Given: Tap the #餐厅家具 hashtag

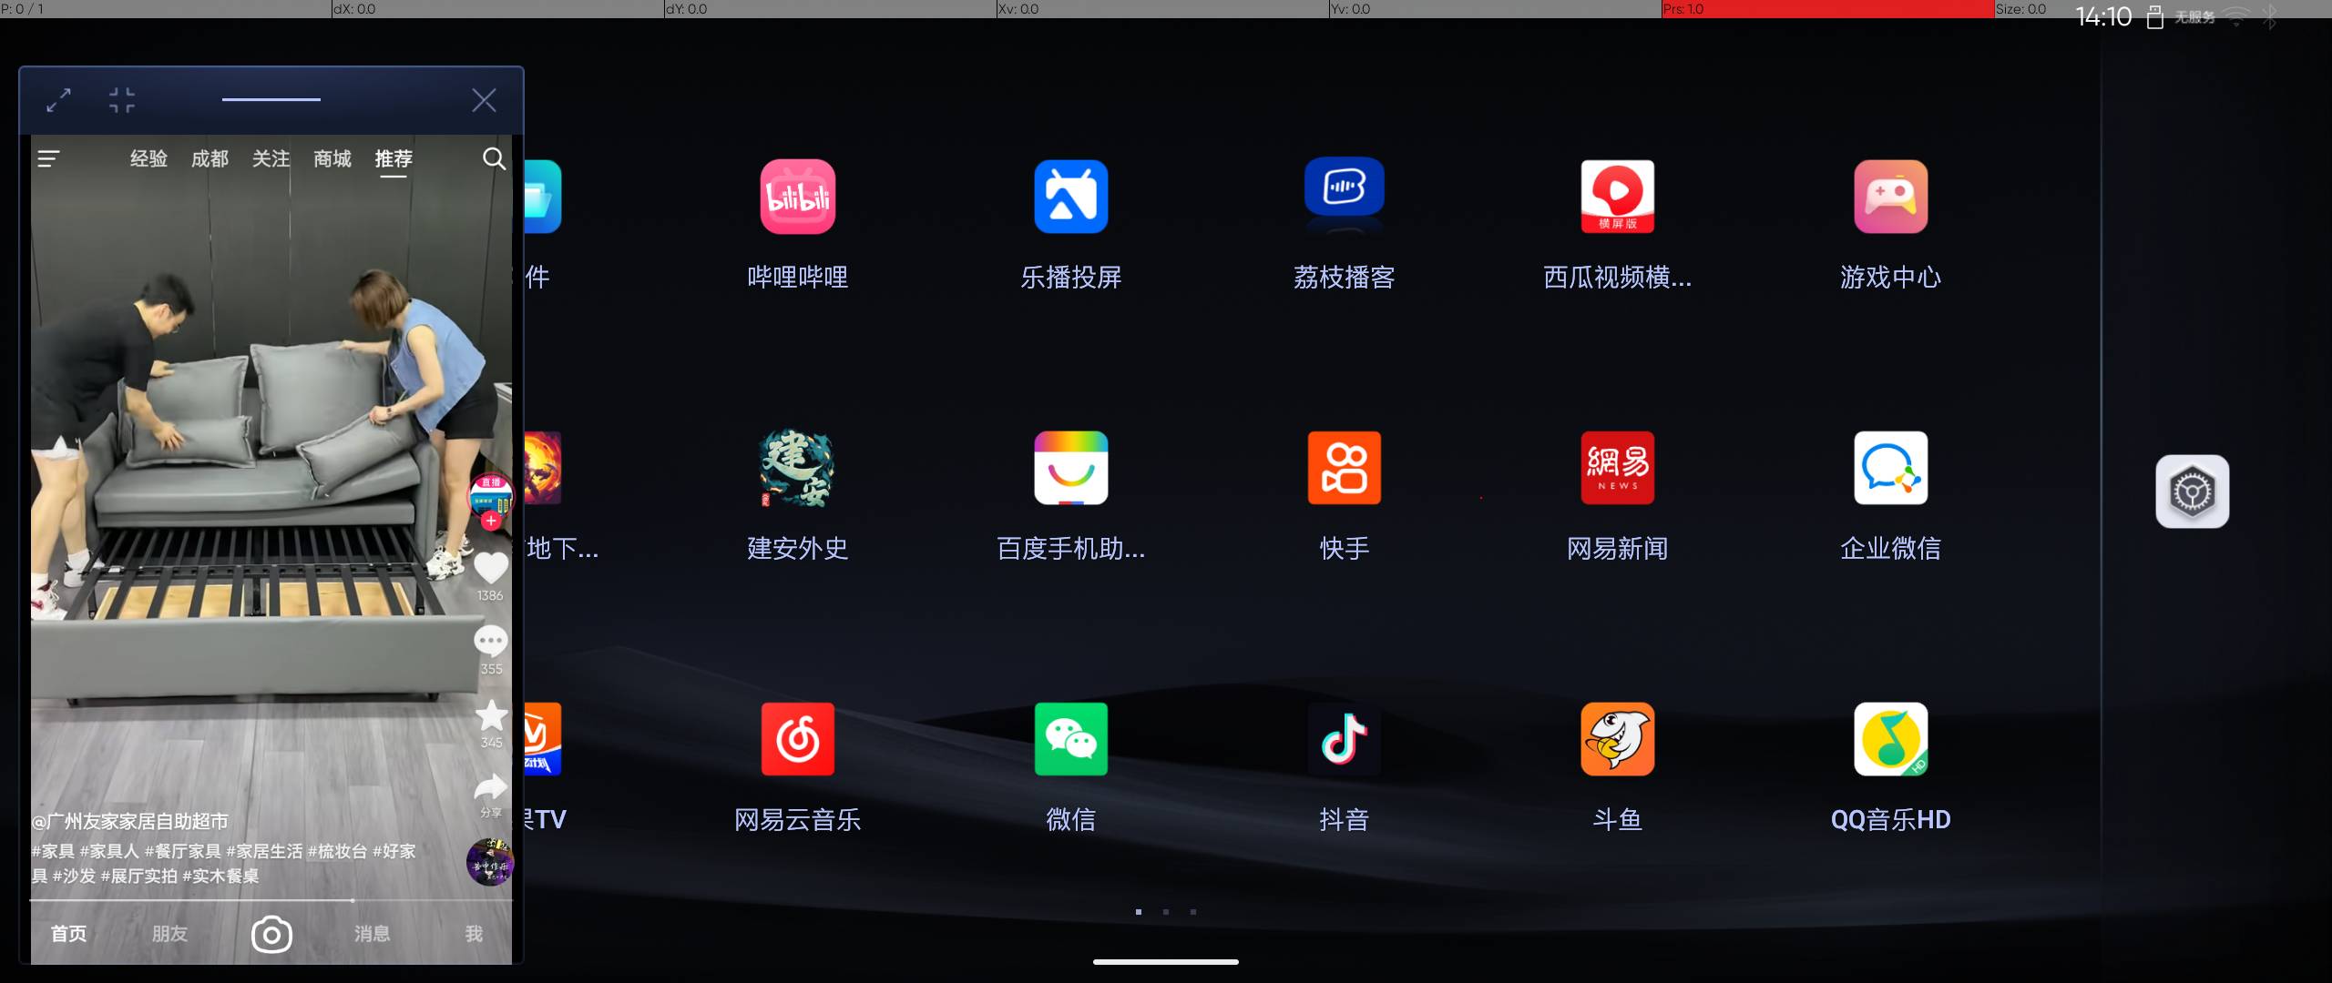Looking at the screenshot, I should [x=182, y=851].
